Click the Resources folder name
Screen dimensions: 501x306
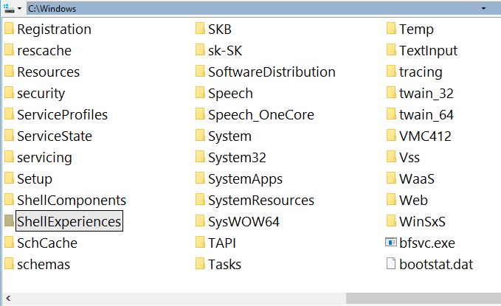click(x=48, y=72)
